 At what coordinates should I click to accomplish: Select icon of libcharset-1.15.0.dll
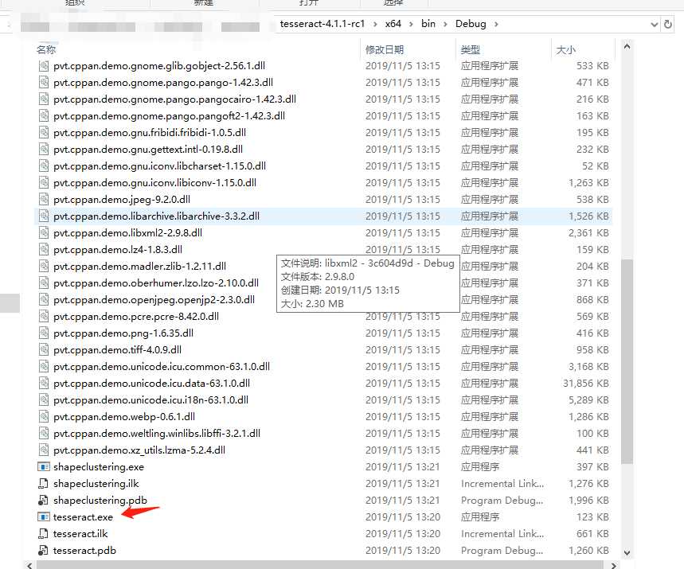click(x=44, y=166)
